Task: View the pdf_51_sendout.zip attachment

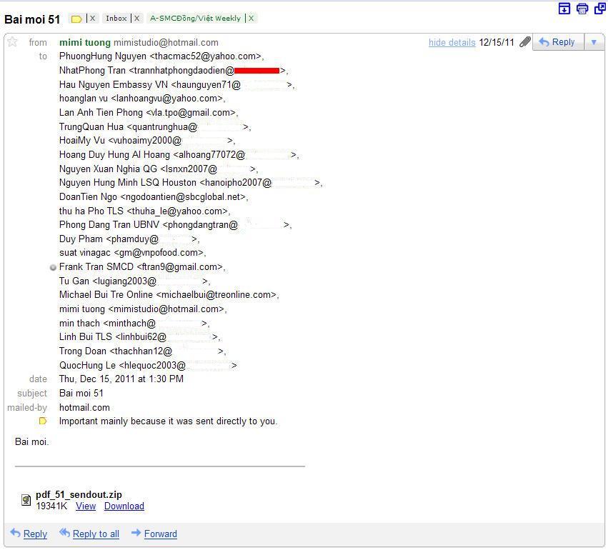Action: pos(86,506)
